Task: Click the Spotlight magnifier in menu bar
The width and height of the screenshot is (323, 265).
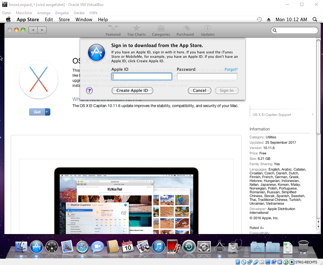Action: (x=314, y=20)
